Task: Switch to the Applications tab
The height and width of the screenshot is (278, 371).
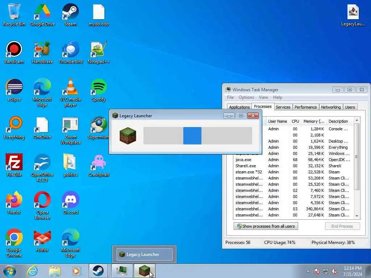Action: (x=239, y=107)
